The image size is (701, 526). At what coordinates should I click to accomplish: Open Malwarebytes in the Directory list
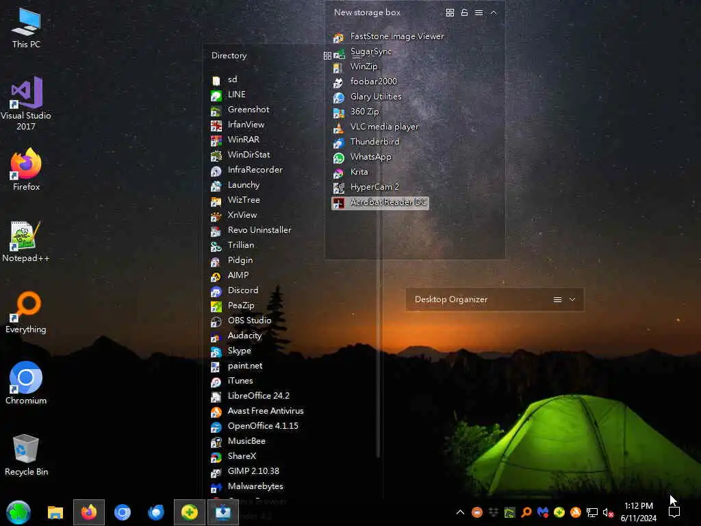pos(246,487)
